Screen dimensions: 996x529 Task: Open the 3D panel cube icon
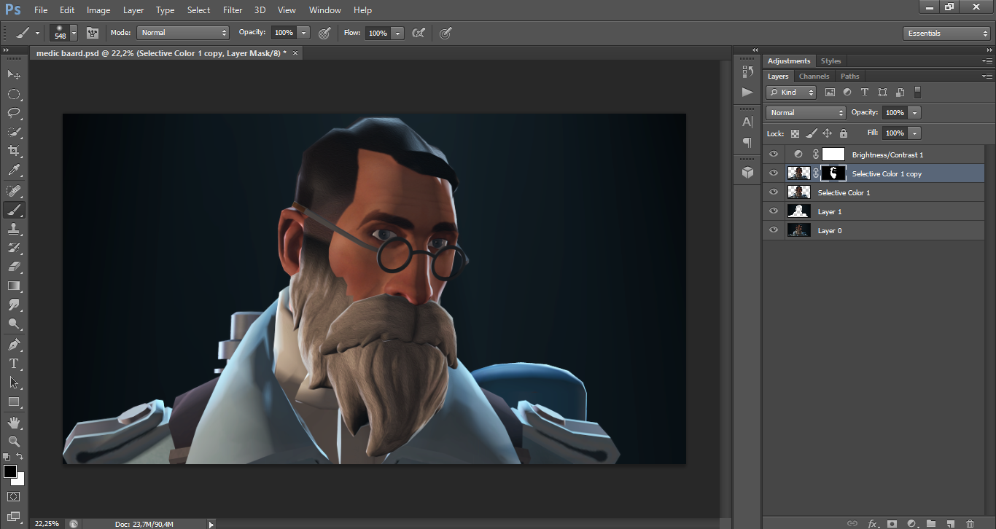point(747,172)
